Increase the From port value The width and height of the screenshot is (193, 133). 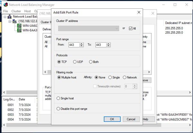[81, 44]
